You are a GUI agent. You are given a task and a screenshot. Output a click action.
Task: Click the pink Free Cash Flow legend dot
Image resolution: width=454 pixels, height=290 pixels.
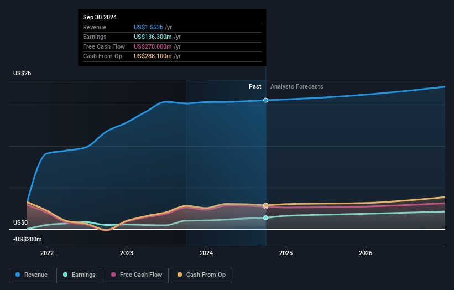(113, 275)
